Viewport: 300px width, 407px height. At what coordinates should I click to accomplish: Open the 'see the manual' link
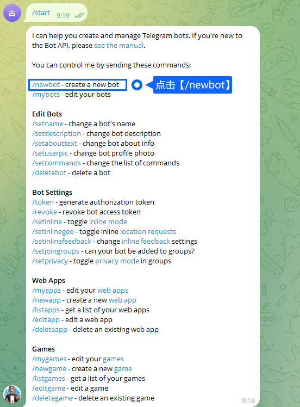(119, 45)
